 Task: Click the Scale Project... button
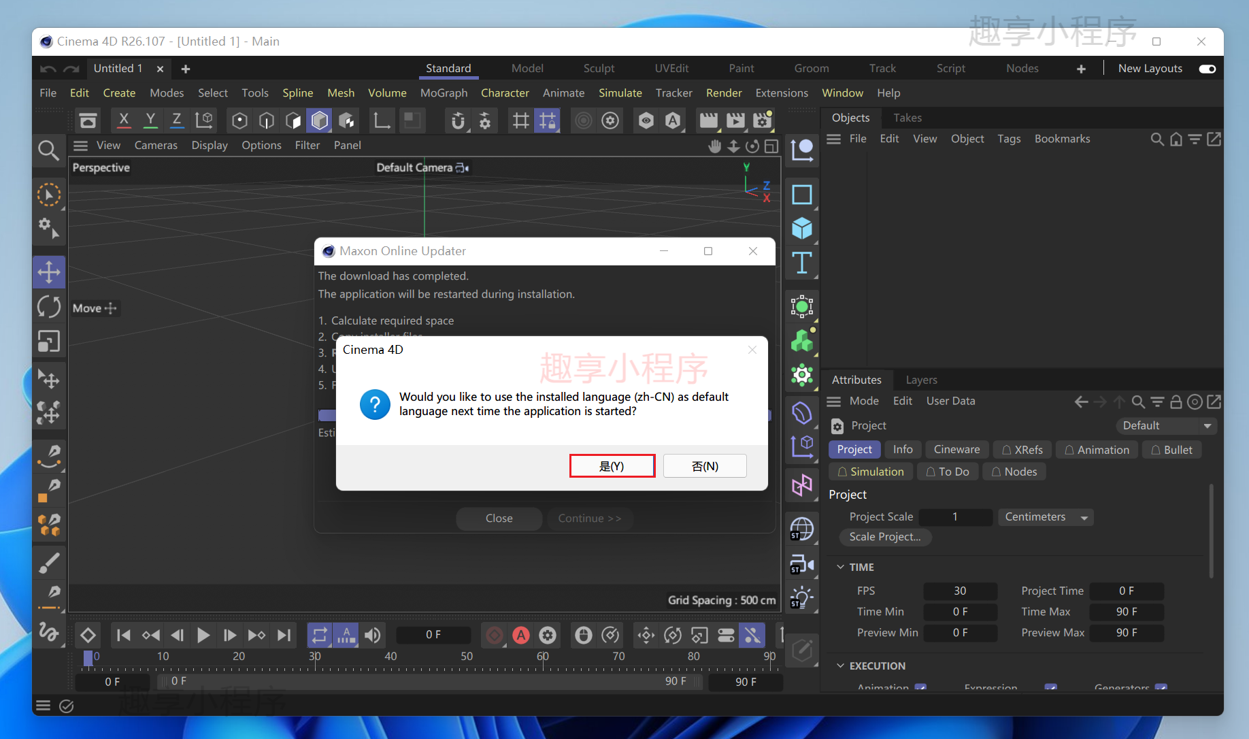[x=885, y=537]
